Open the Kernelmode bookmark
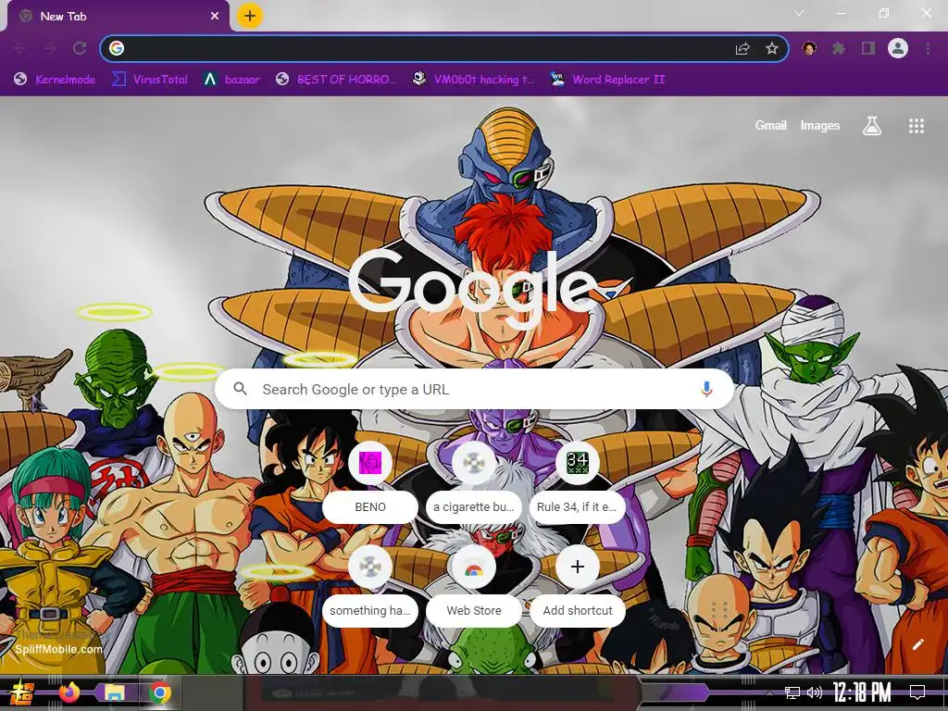 [55, 80]
